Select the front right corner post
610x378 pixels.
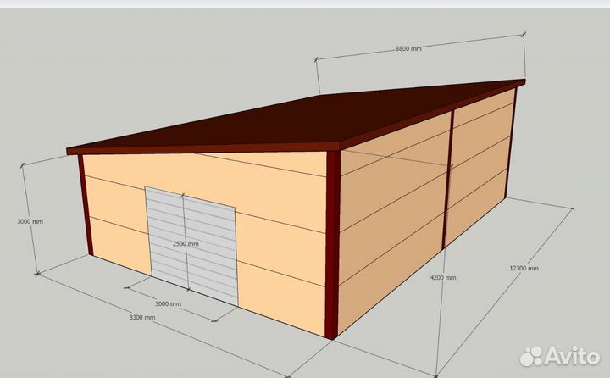click(333, 246)
